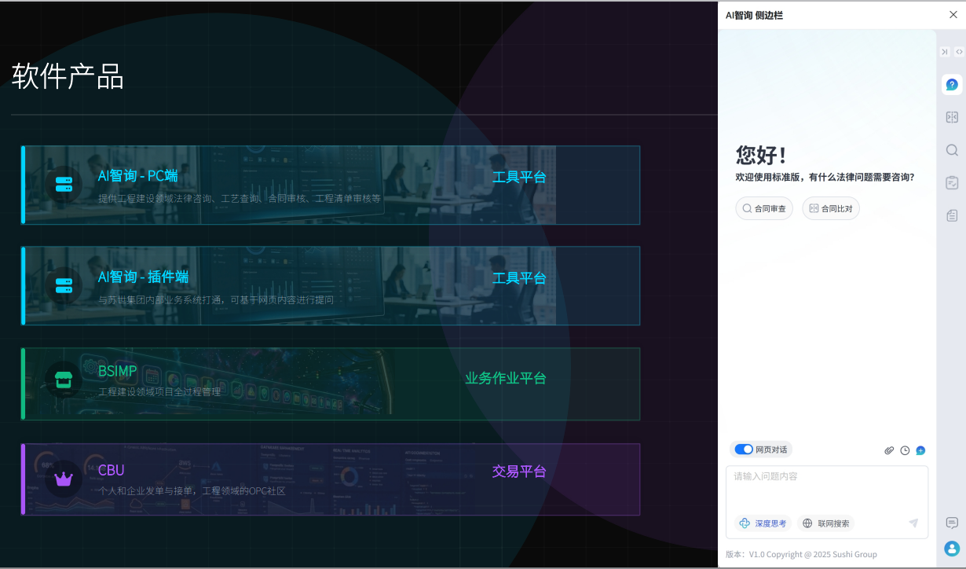Open the AI智询 - PC端 product card

point(331,185)
